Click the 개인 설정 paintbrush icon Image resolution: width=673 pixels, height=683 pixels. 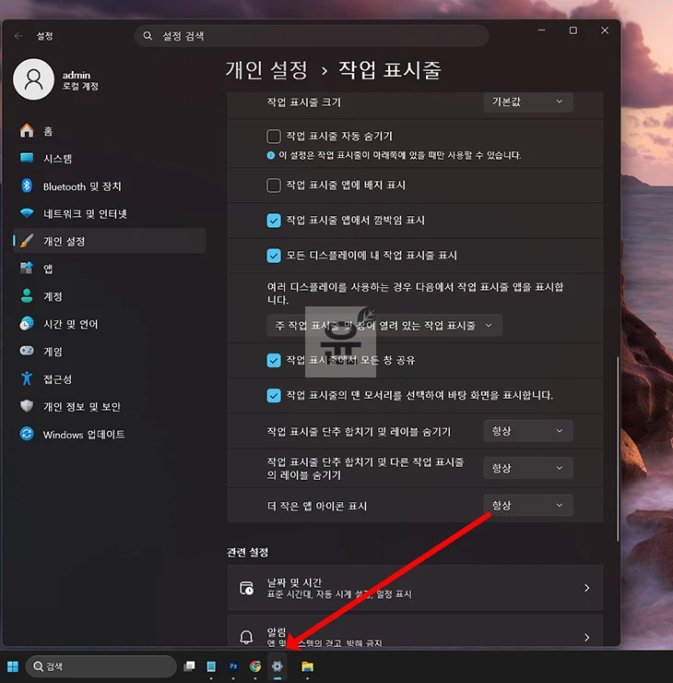[x=27, y=241]
